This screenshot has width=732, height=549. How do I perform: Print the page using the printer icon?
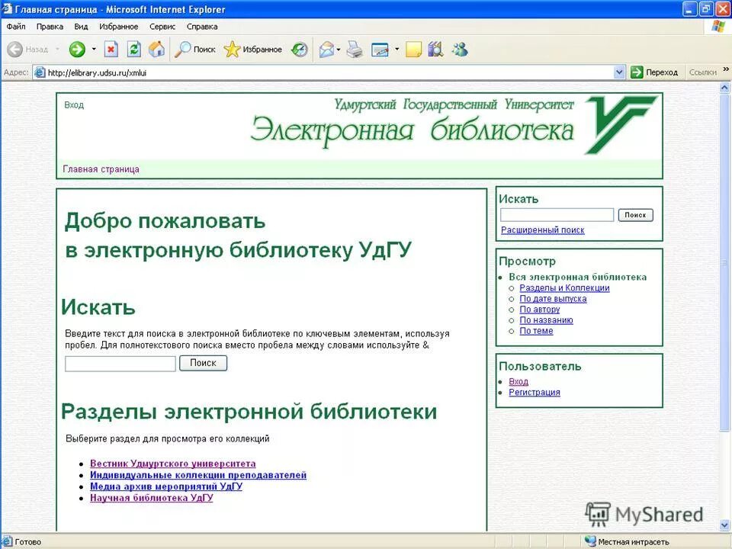point(353,49)
